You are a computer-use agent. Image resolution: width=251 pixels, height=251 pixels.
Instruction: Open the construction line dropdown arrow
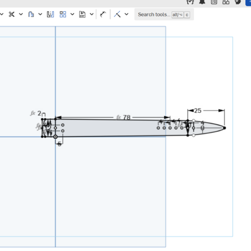(x=126, y=14)
